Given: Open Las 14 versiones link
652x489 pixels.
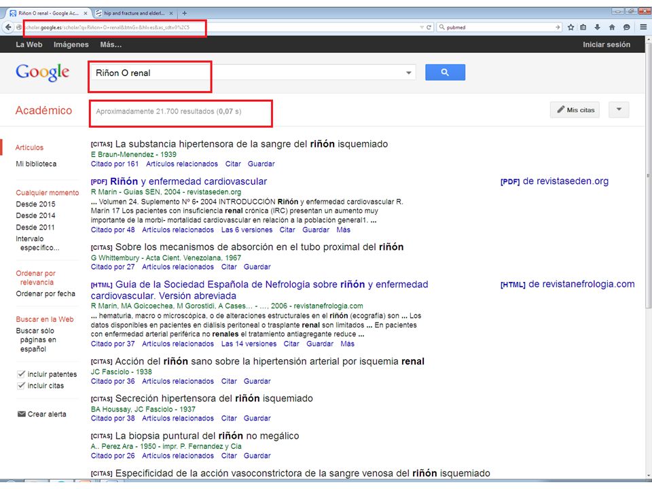Looking at the screenshot, I should 249,344.
